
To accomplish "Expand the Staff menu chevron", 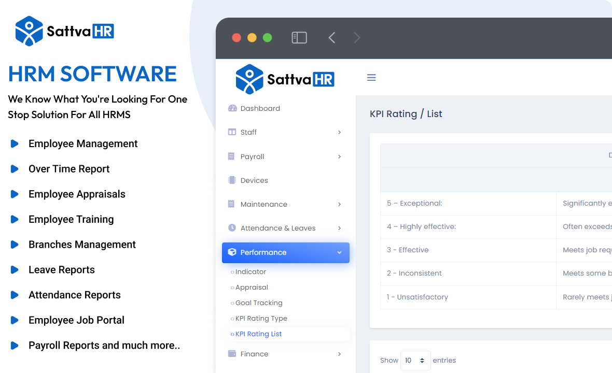I will click(x=340, y=133).
